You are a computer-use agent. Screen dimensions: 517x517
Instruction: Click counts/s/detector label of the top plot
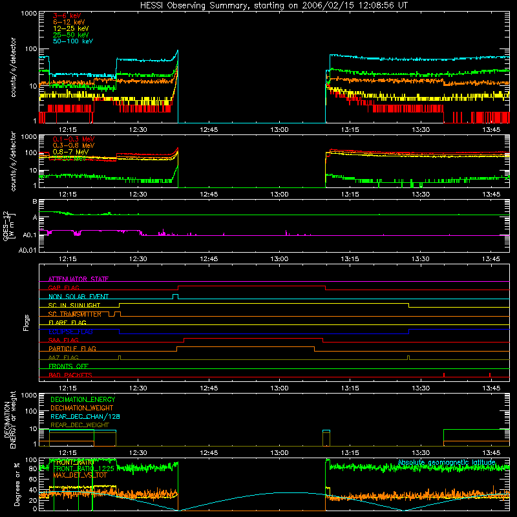pyautogui.click(x=13, y=67)
